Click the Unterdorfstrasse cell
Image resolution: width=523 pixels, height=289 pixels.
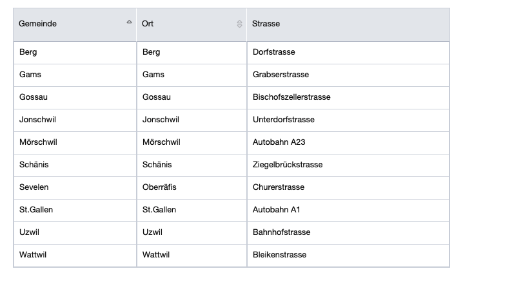[284, 120]
